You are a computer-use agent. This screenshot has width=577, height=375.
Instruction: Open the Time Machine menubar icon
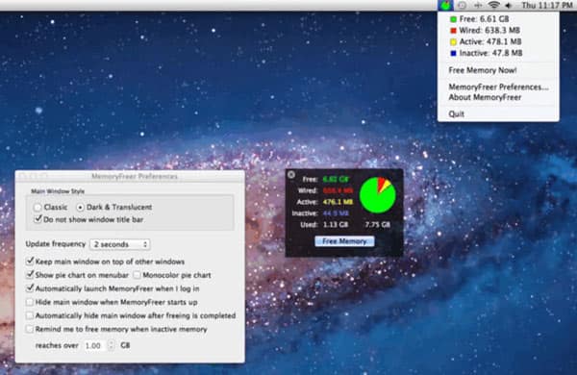[463, 5]
